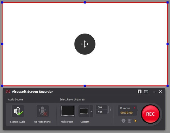Click the move crosshair in region center

tap(85, 44)
